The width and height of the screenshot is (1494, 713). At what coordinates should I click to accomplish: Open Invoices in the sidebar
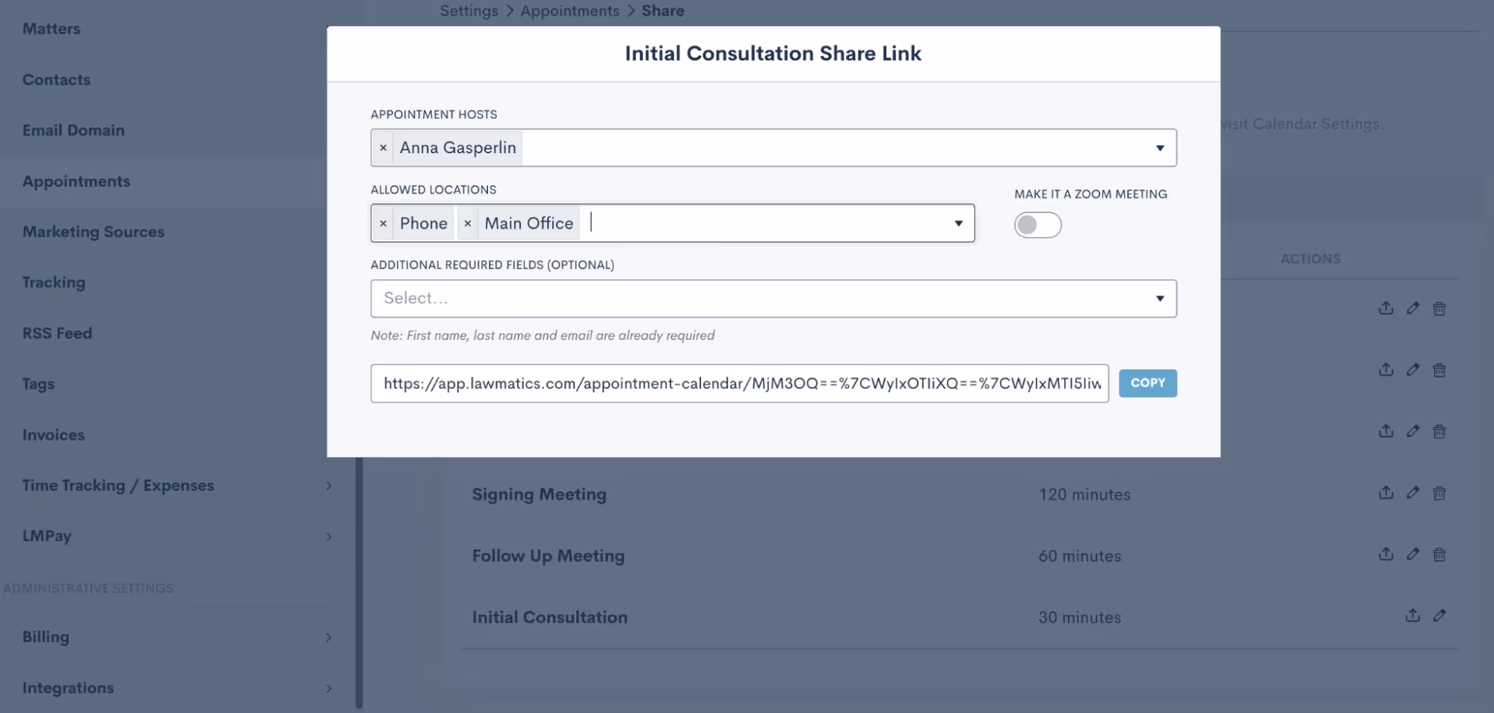[54, 434]
